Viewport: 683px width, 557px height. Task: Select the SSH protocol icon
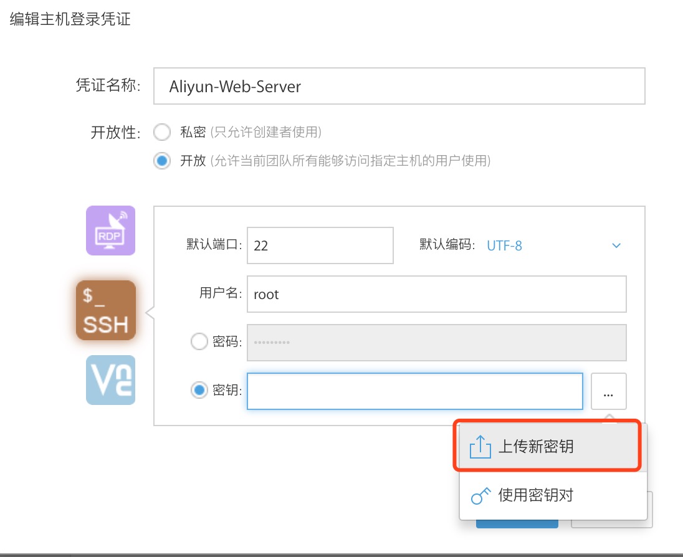[x=106, y=310]
